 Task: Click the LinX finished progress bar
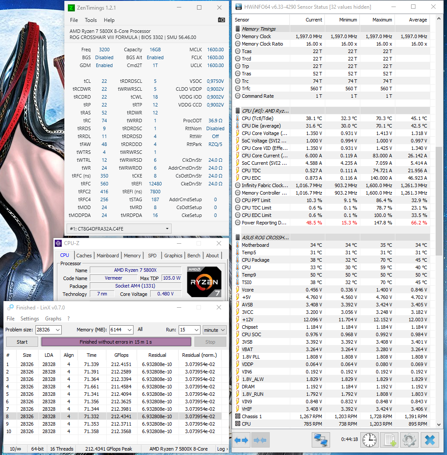pos(116,342)
